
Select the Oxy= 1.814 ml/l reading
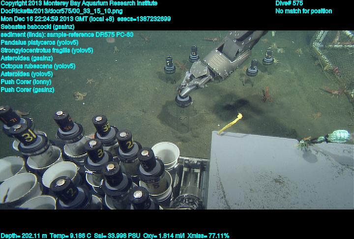coord(164,236)
